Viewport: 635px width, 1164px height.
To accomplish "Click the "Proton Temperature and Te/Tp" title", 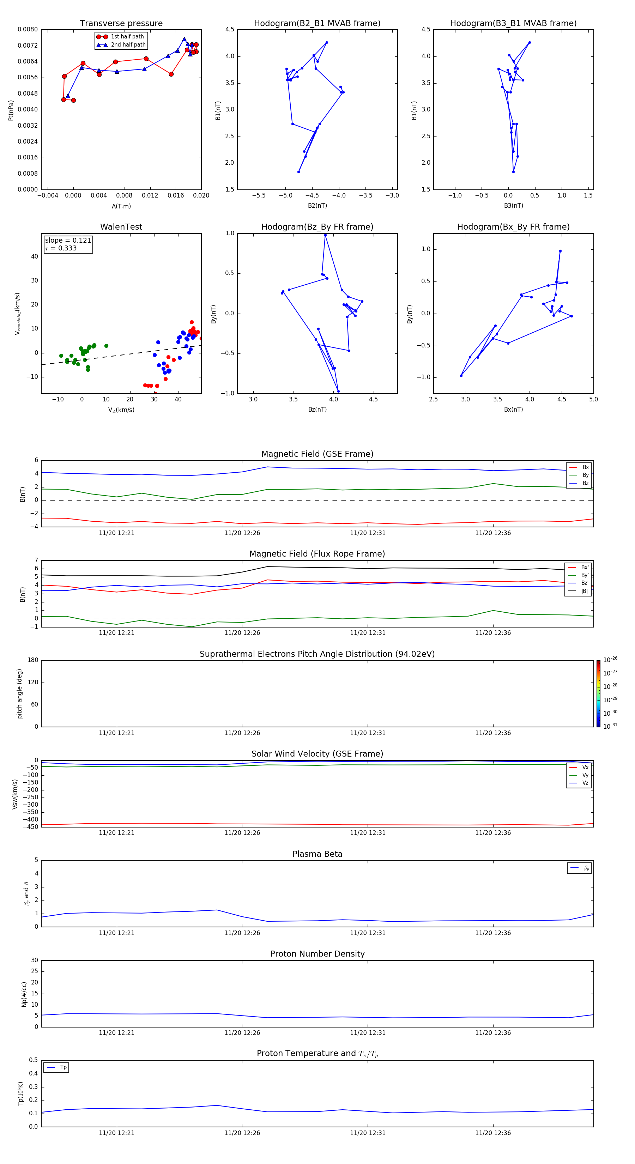I will point(317,1054).
